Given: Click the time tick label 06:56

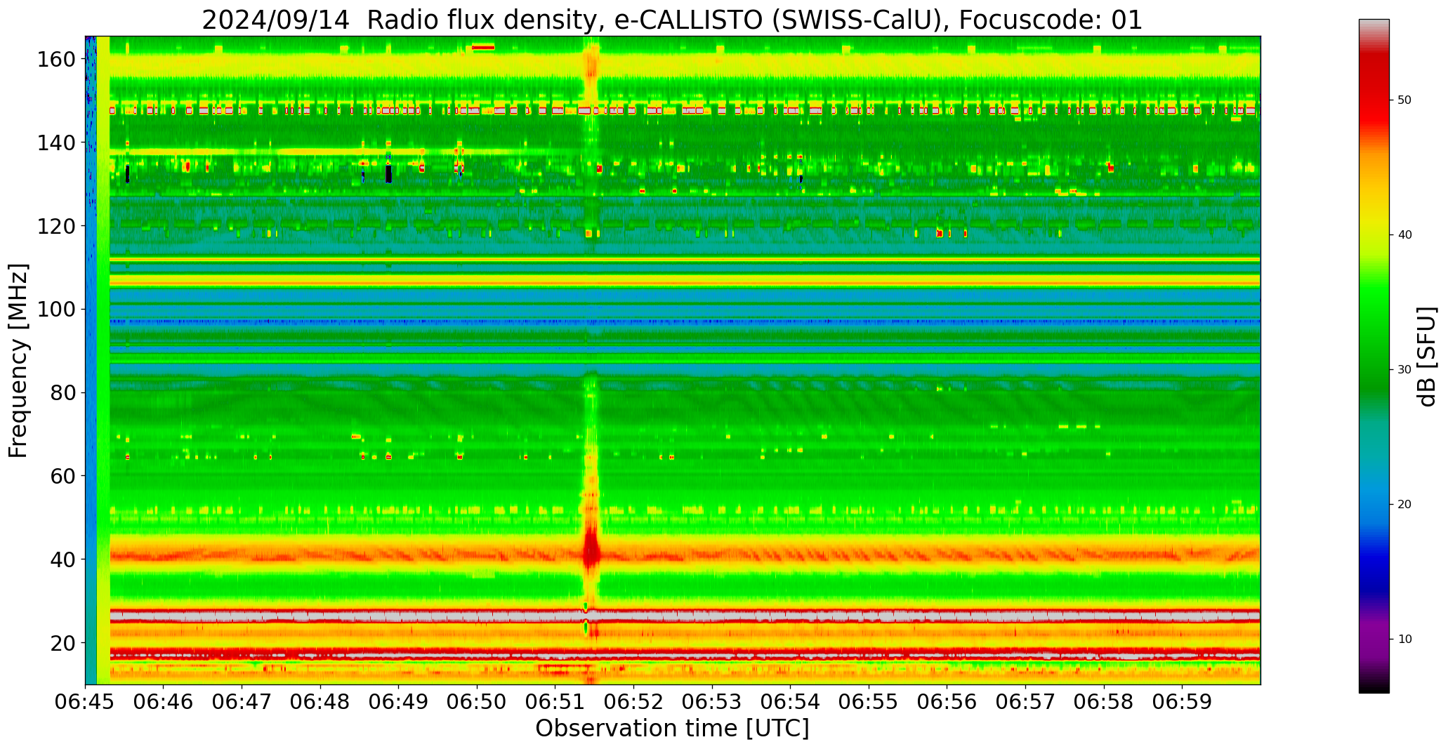Looking at the screenshot, I should (x=947, y=702).
